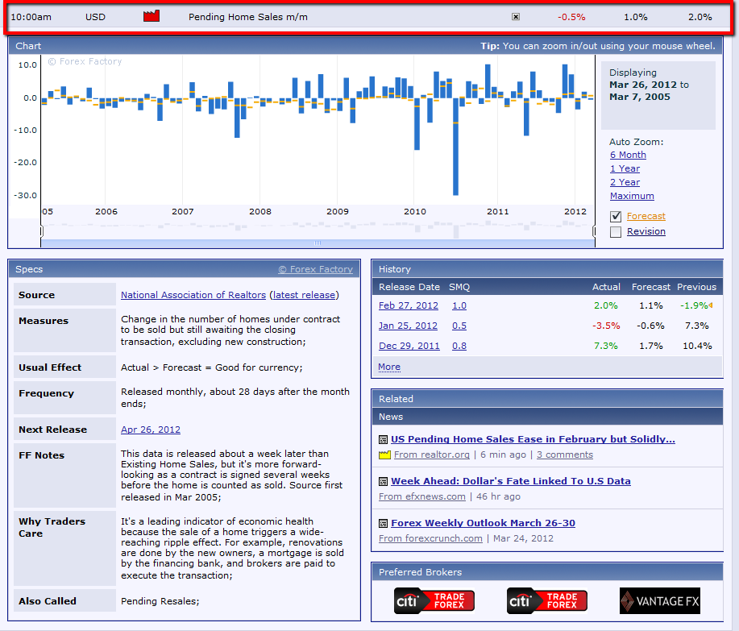739x631 pixels.
Task: Click left handle of chart range slider
Action: click(41, 231)
